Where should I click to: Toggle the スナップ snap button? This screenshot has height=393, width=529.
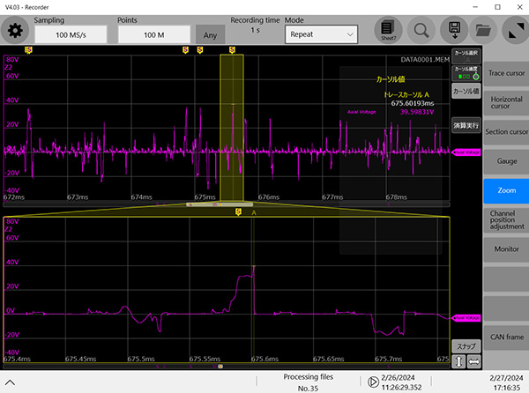(x=465, y=345)
